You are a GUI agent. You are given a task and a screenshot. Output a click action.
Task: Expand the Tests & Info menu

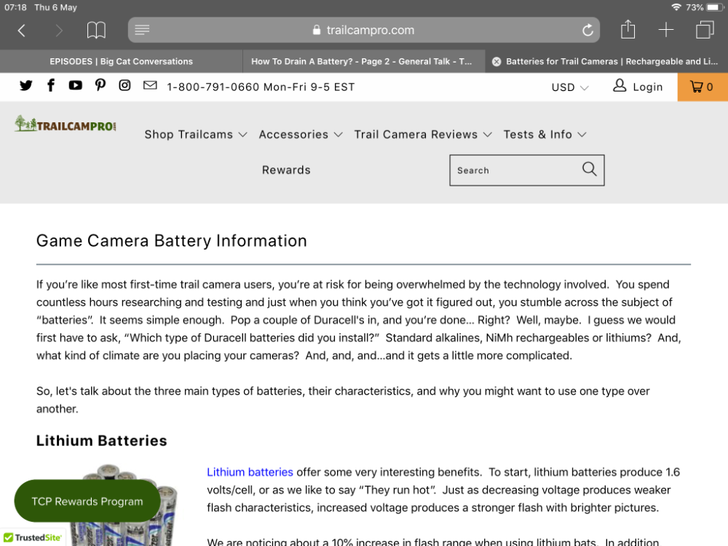click(545, 135)
